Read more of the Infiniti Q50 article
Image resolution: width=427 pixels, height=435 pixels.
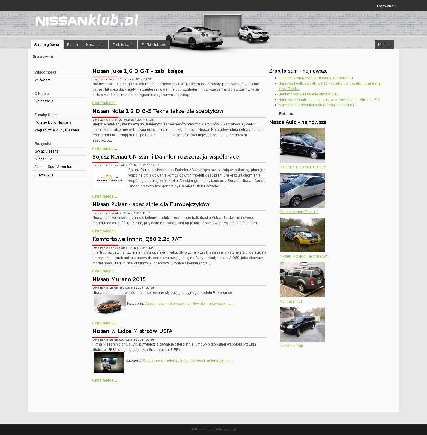click(105, 271)
